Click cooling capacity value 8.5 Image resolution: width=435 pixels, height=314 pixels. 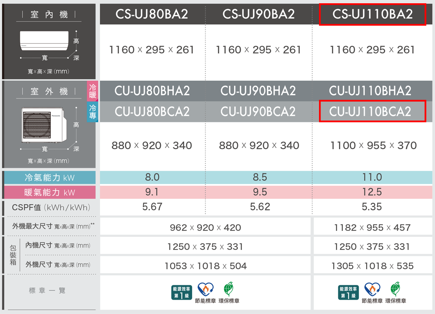coord(260,177)
